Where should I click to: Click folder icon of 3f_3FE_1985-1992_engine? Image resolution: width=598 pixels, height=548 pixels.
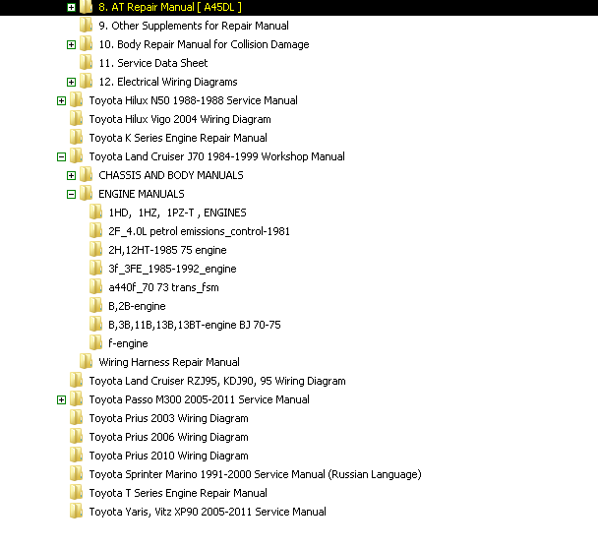pos(95,269)
